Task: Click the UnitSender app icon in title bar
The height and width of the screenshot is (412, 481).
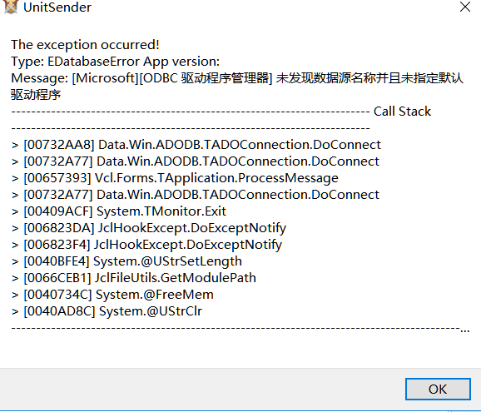Action: [x=11, y=7]
